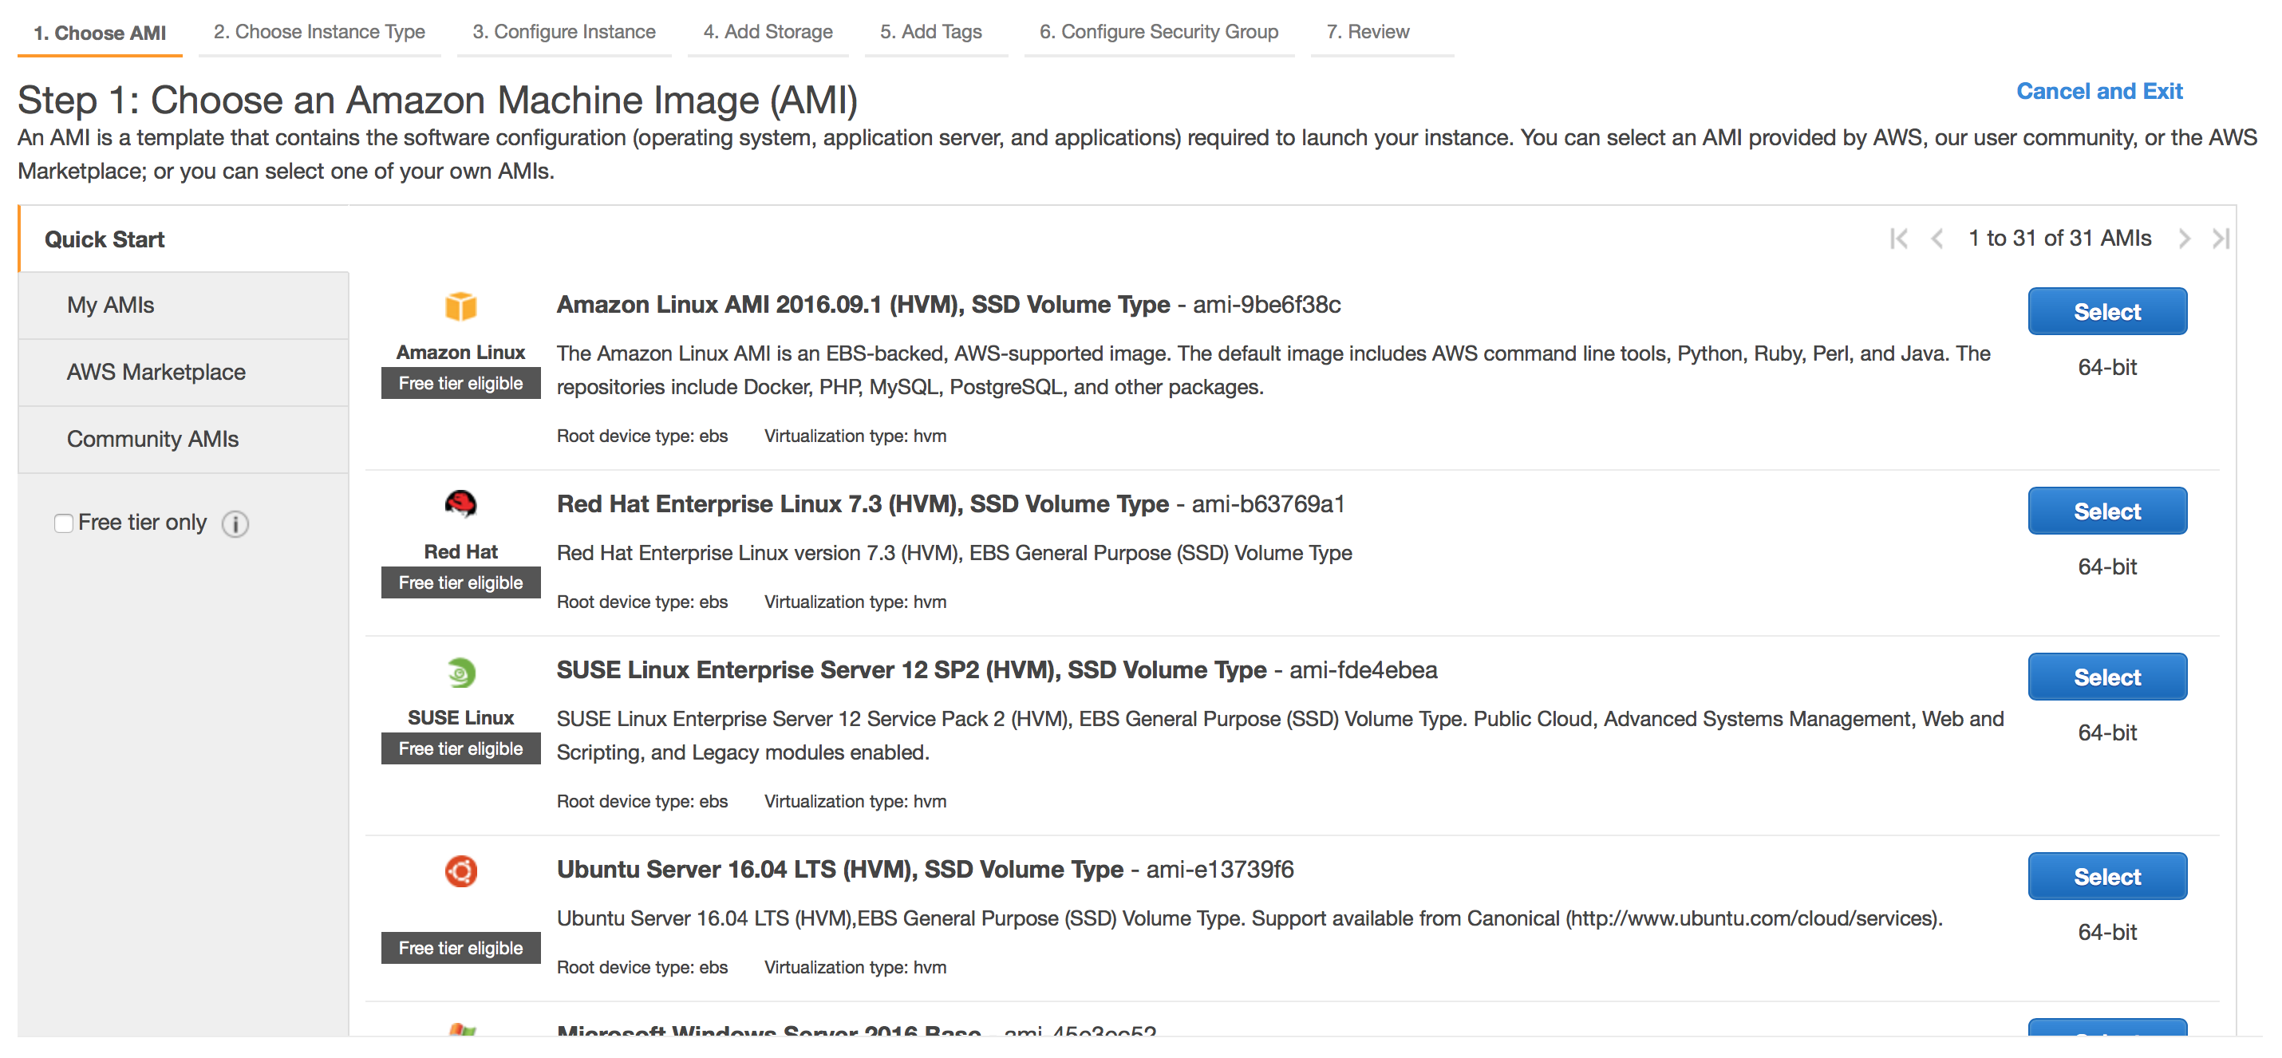Click 64-bit label in Ubuntu row
2282x1058 pixels.
click(2106, 932)
